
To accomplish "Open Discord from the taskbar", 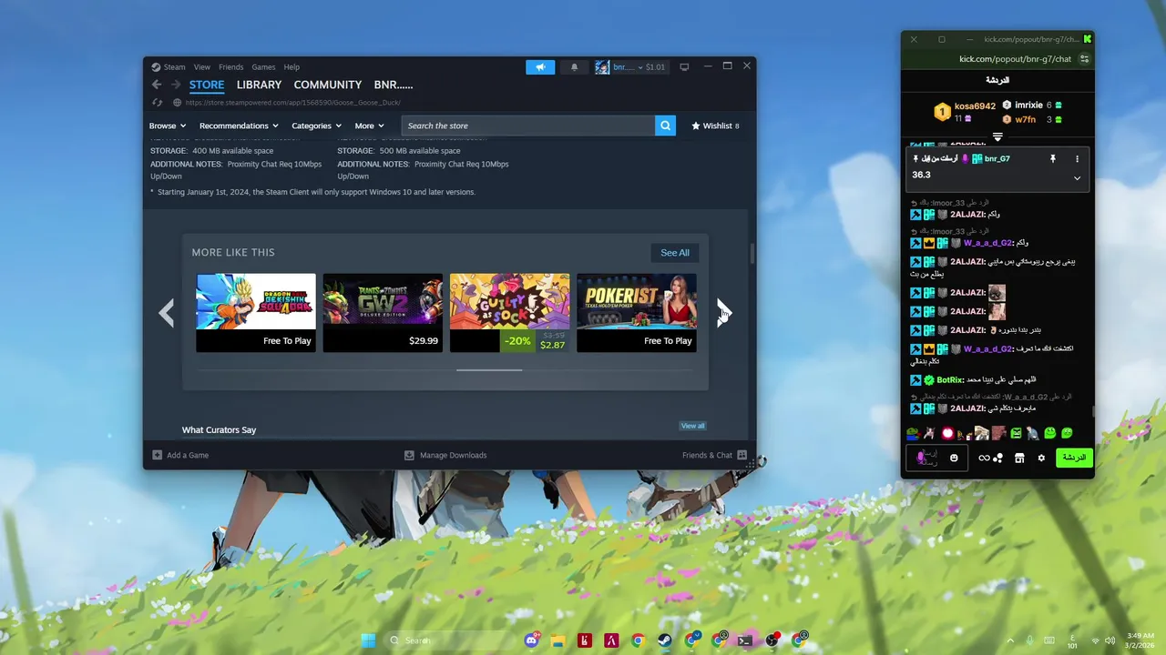I will tap(531, 640).
